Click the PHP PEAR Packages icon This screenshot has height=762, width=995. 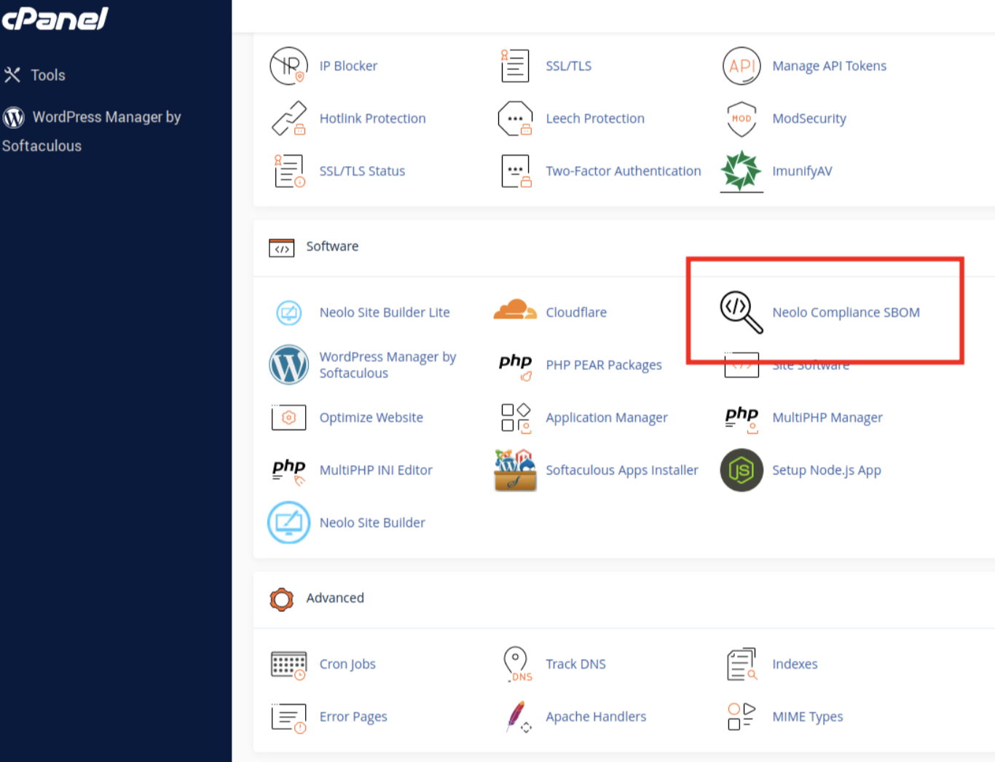click(x=516, y=366)
